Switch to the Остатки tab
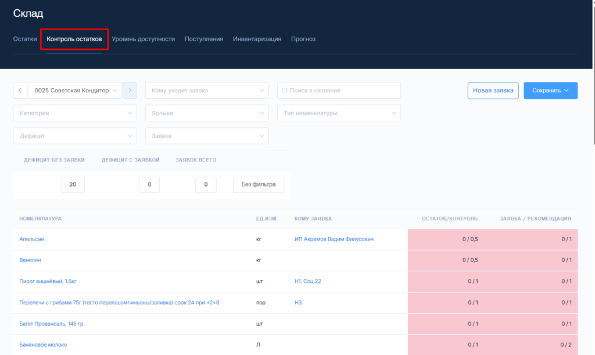Screen dimensions: 595x355 tap(25, 39)
